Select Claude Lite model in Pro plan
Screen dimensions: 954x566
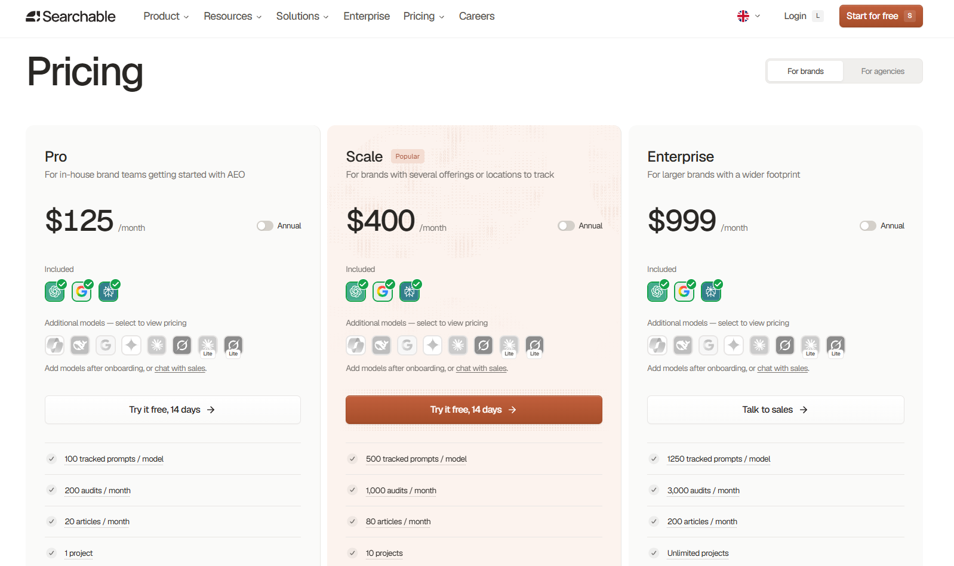(x=208, y=345)
